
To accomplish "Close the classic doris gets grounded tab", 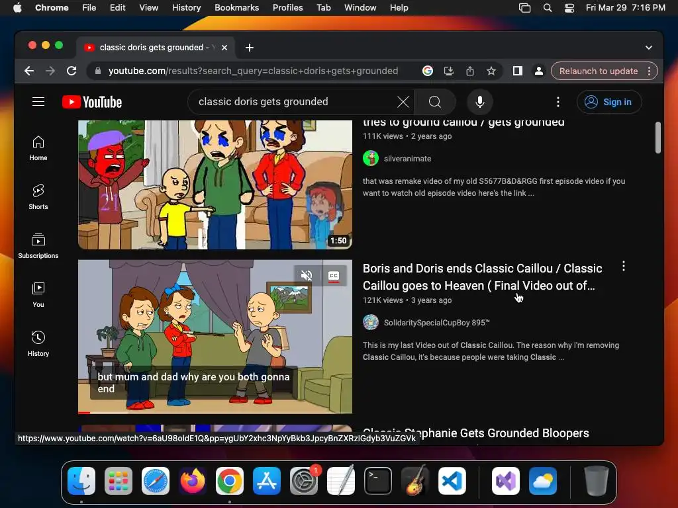I will (224, 48).
